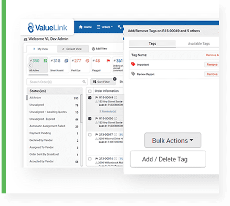Click the Search Order(s) input field
The image size is (230, 206).
click(x=57, y=82)
